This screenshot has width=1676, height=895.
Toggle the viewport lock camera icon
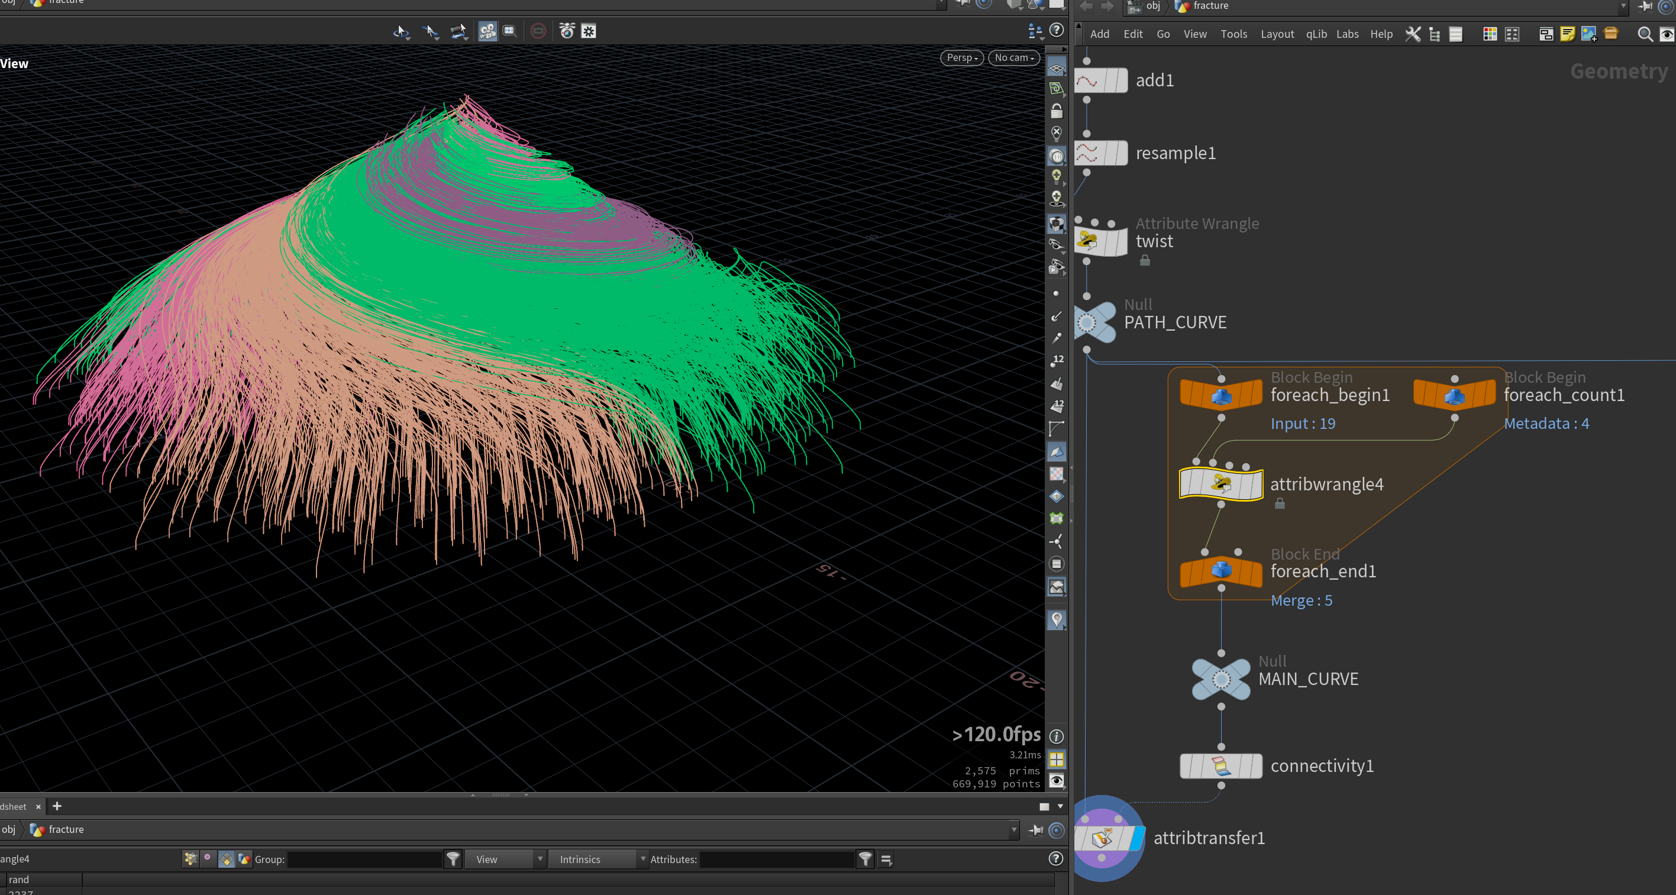tap(1057, 111)
